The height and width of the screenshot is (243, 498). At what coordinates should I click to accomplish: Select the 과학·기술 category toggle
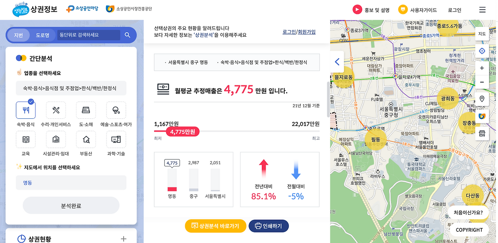(116, 140)
